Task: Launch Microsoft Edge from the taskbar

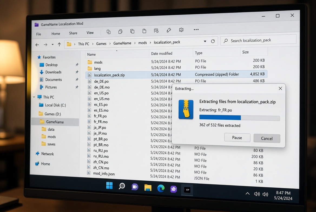Action: tap(161, 188)
